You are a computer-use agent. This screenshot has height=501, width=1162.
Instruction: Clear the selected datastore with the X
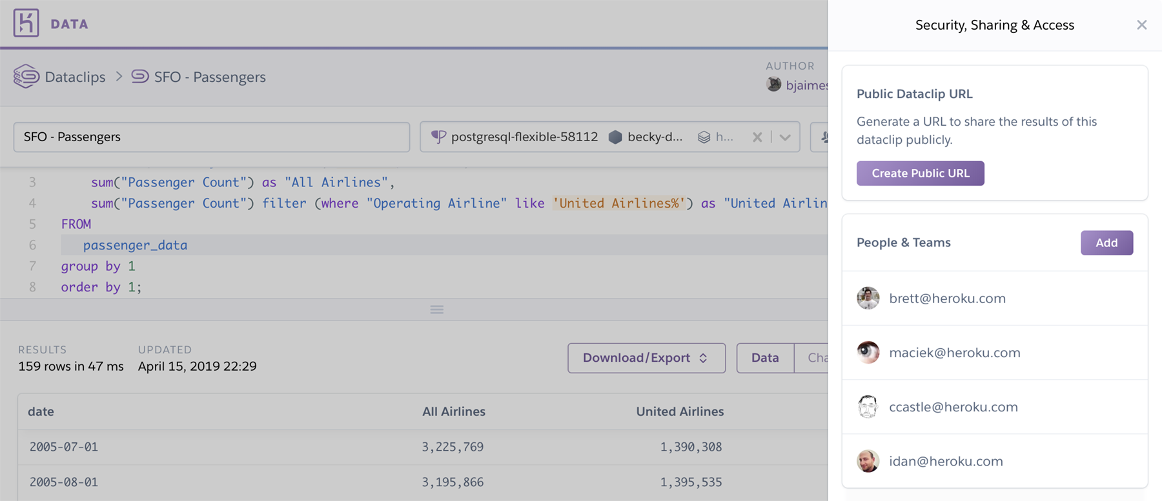757,137
